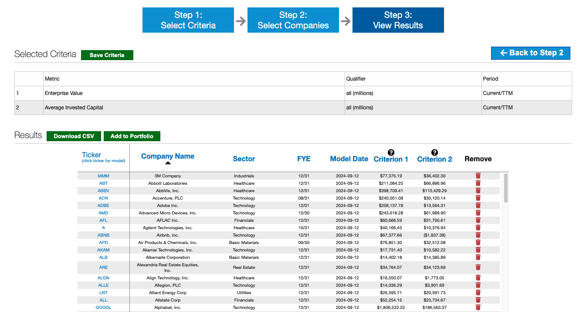Screen dimensions: 583x312
Task: Click the ADBE ticker link
Action: 103,206
